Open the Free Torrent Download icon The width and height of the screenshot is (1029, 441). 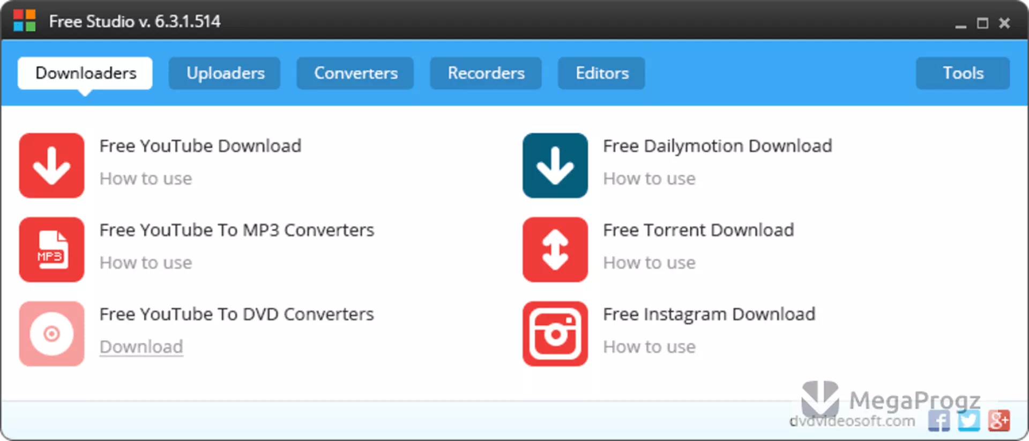pyautogui.click(x=555, y=249)
